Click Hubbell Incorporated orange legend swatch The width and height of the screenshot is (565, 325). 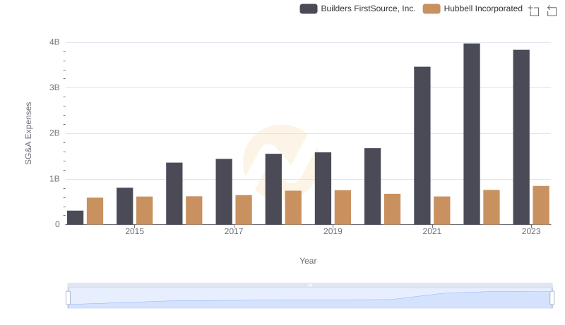tap(432, 8)
